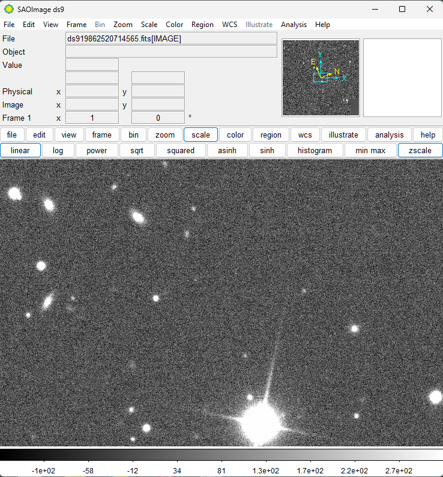The image size is (443, 477).
Task: Open the File menu
Action: [x=9, y=25]
